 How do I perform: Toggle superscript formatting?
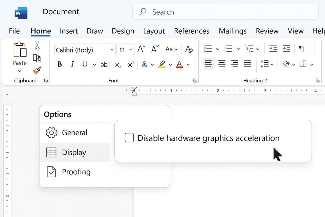(131, 64)
